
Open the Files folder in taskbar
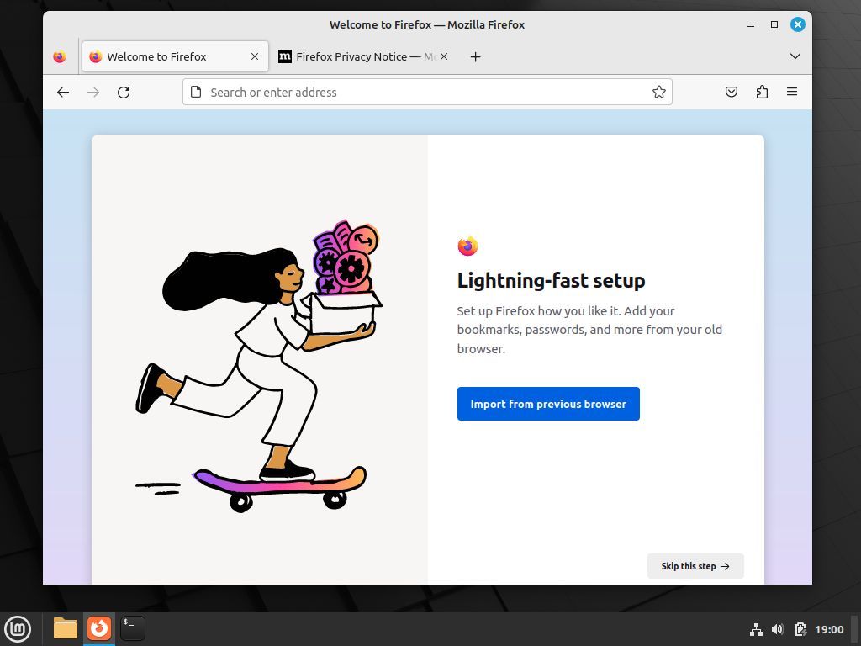[x=65, y=628]
